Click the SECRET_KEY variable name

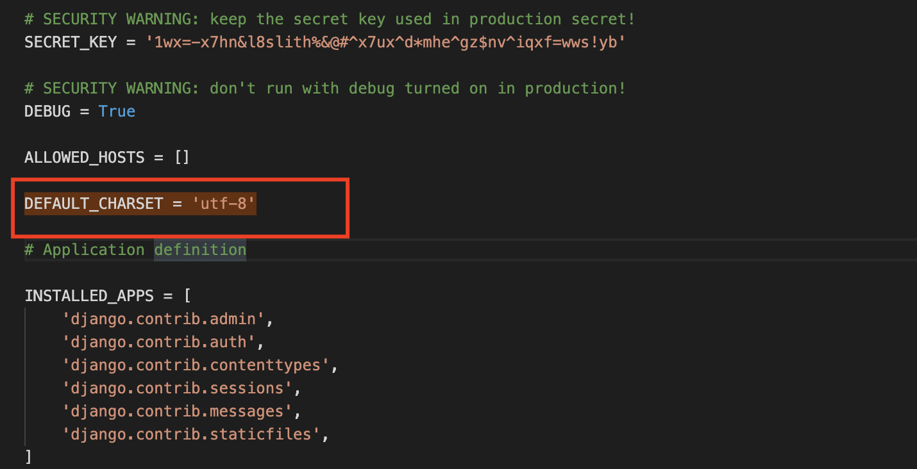[x=71, y=42]
